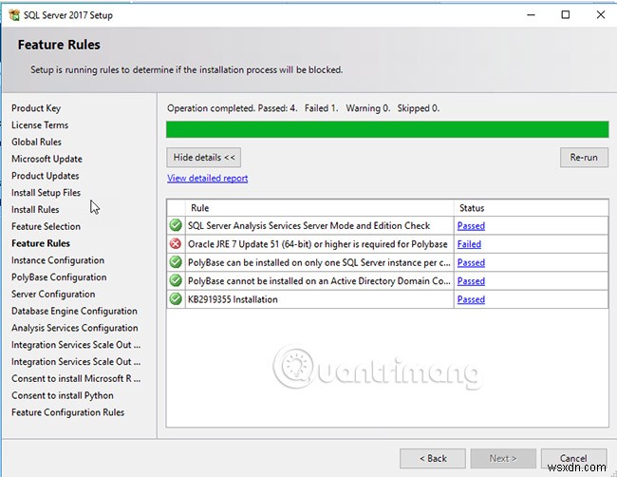Cancel the SQL Server setup
The image size is (617, 477).
tap(573, 459)
